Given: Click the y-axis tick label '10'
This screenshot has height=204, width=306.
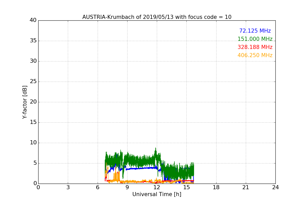Looking at the screenshot, I should coord(33,143).
